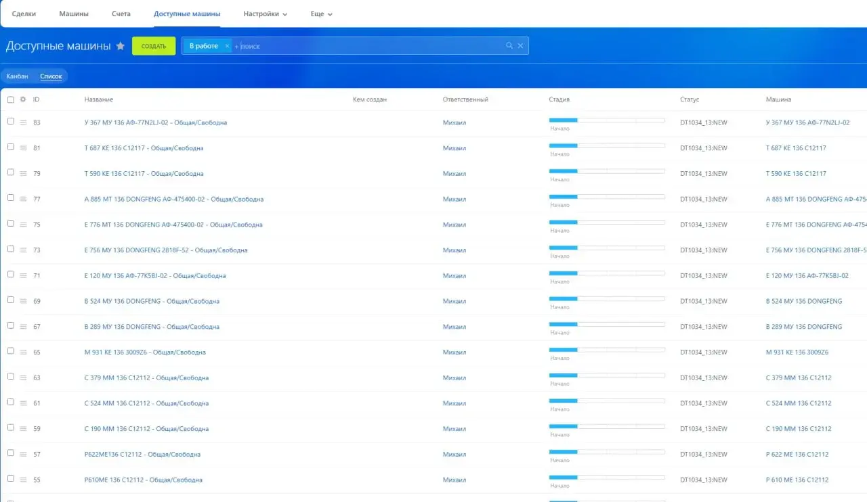Check the box for row ID 57
Screen dimensions: 867x502
pyautogui.click(x=10, y=453)
